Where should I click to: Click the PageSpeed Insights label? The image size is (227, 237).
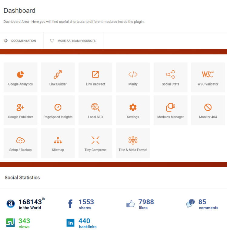[58, 117]
